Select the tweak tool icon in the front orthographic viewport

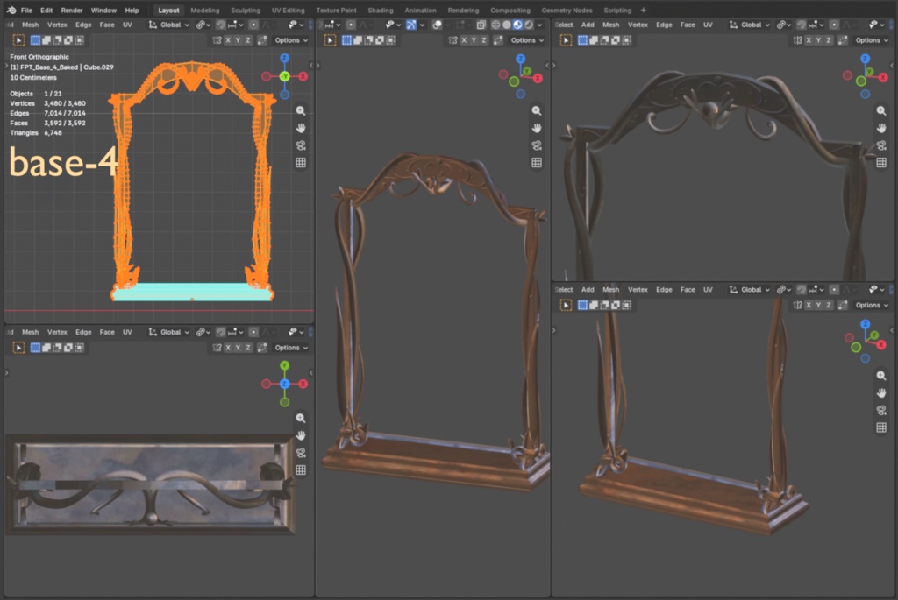tap(18, 40)
